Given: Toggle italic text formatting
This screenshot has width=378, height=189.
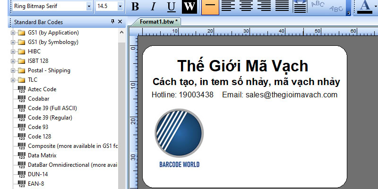Looking at the screenshot, I should 153,7.
